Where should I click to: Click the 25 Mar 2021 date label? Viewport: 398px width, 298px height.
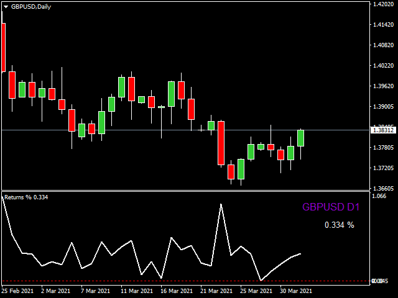click(x=256, y=291)
